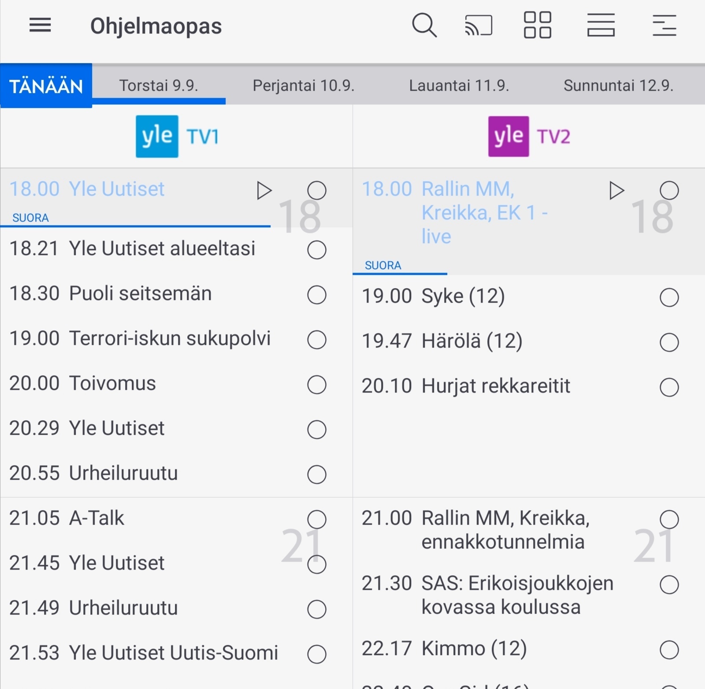This screenshot has width=705, height=689.
Task: Open the cast to device icon
Action: pyautogui.click(x=479, y=25)
